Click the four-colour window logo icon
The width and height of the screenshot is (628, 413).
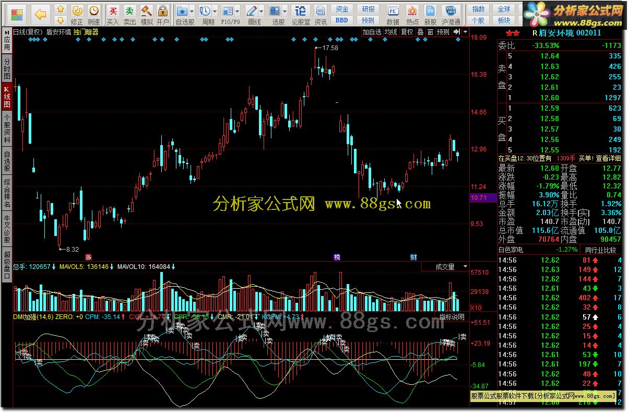[17, 14]
